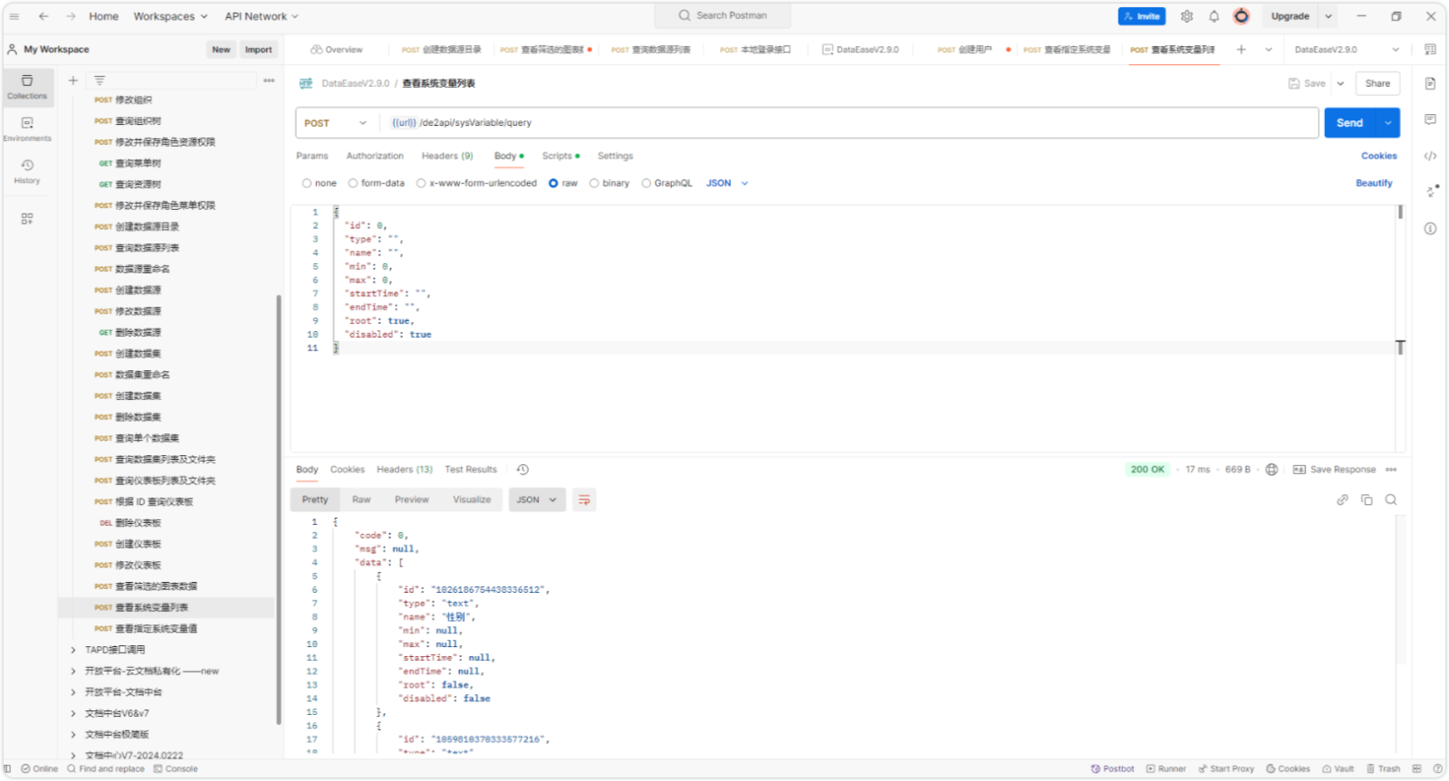Screen dimensions: 1449x781
Task: Select the raw body type
Action: [x=562, y=183]
